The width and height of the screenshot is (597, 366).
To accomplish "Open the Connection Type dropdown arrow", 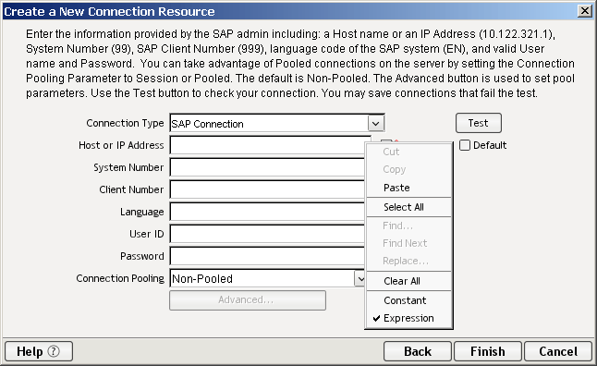I will (x=376, y=124).
